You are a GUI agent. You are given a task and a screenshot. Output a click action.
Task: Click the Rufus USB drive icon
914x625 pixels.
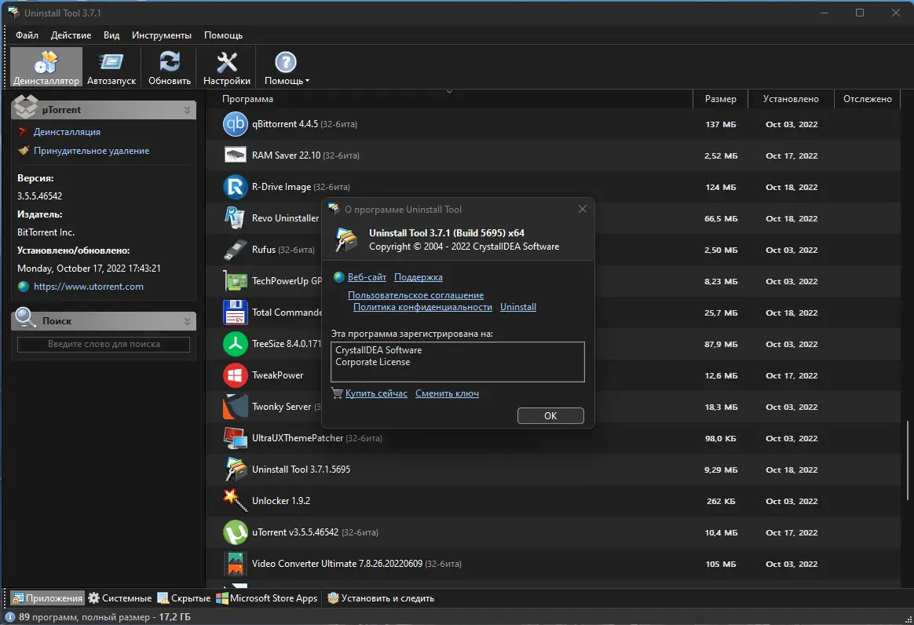pos(235,250)
